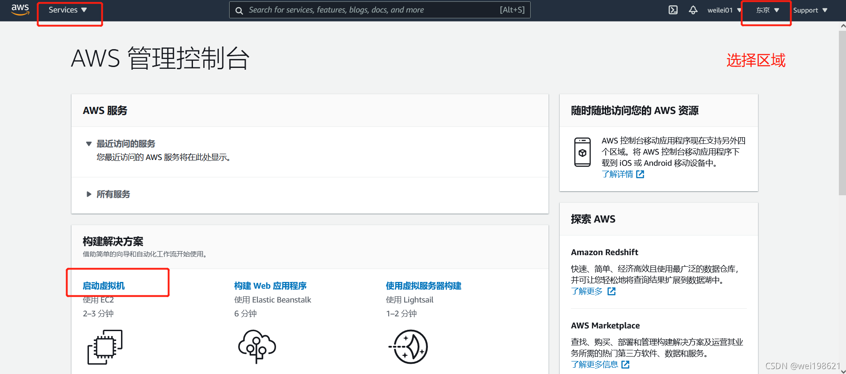846x374 pixels.
Task: Click the search magnifier icon
Action: pyautogui.click(x=239, y=10)
